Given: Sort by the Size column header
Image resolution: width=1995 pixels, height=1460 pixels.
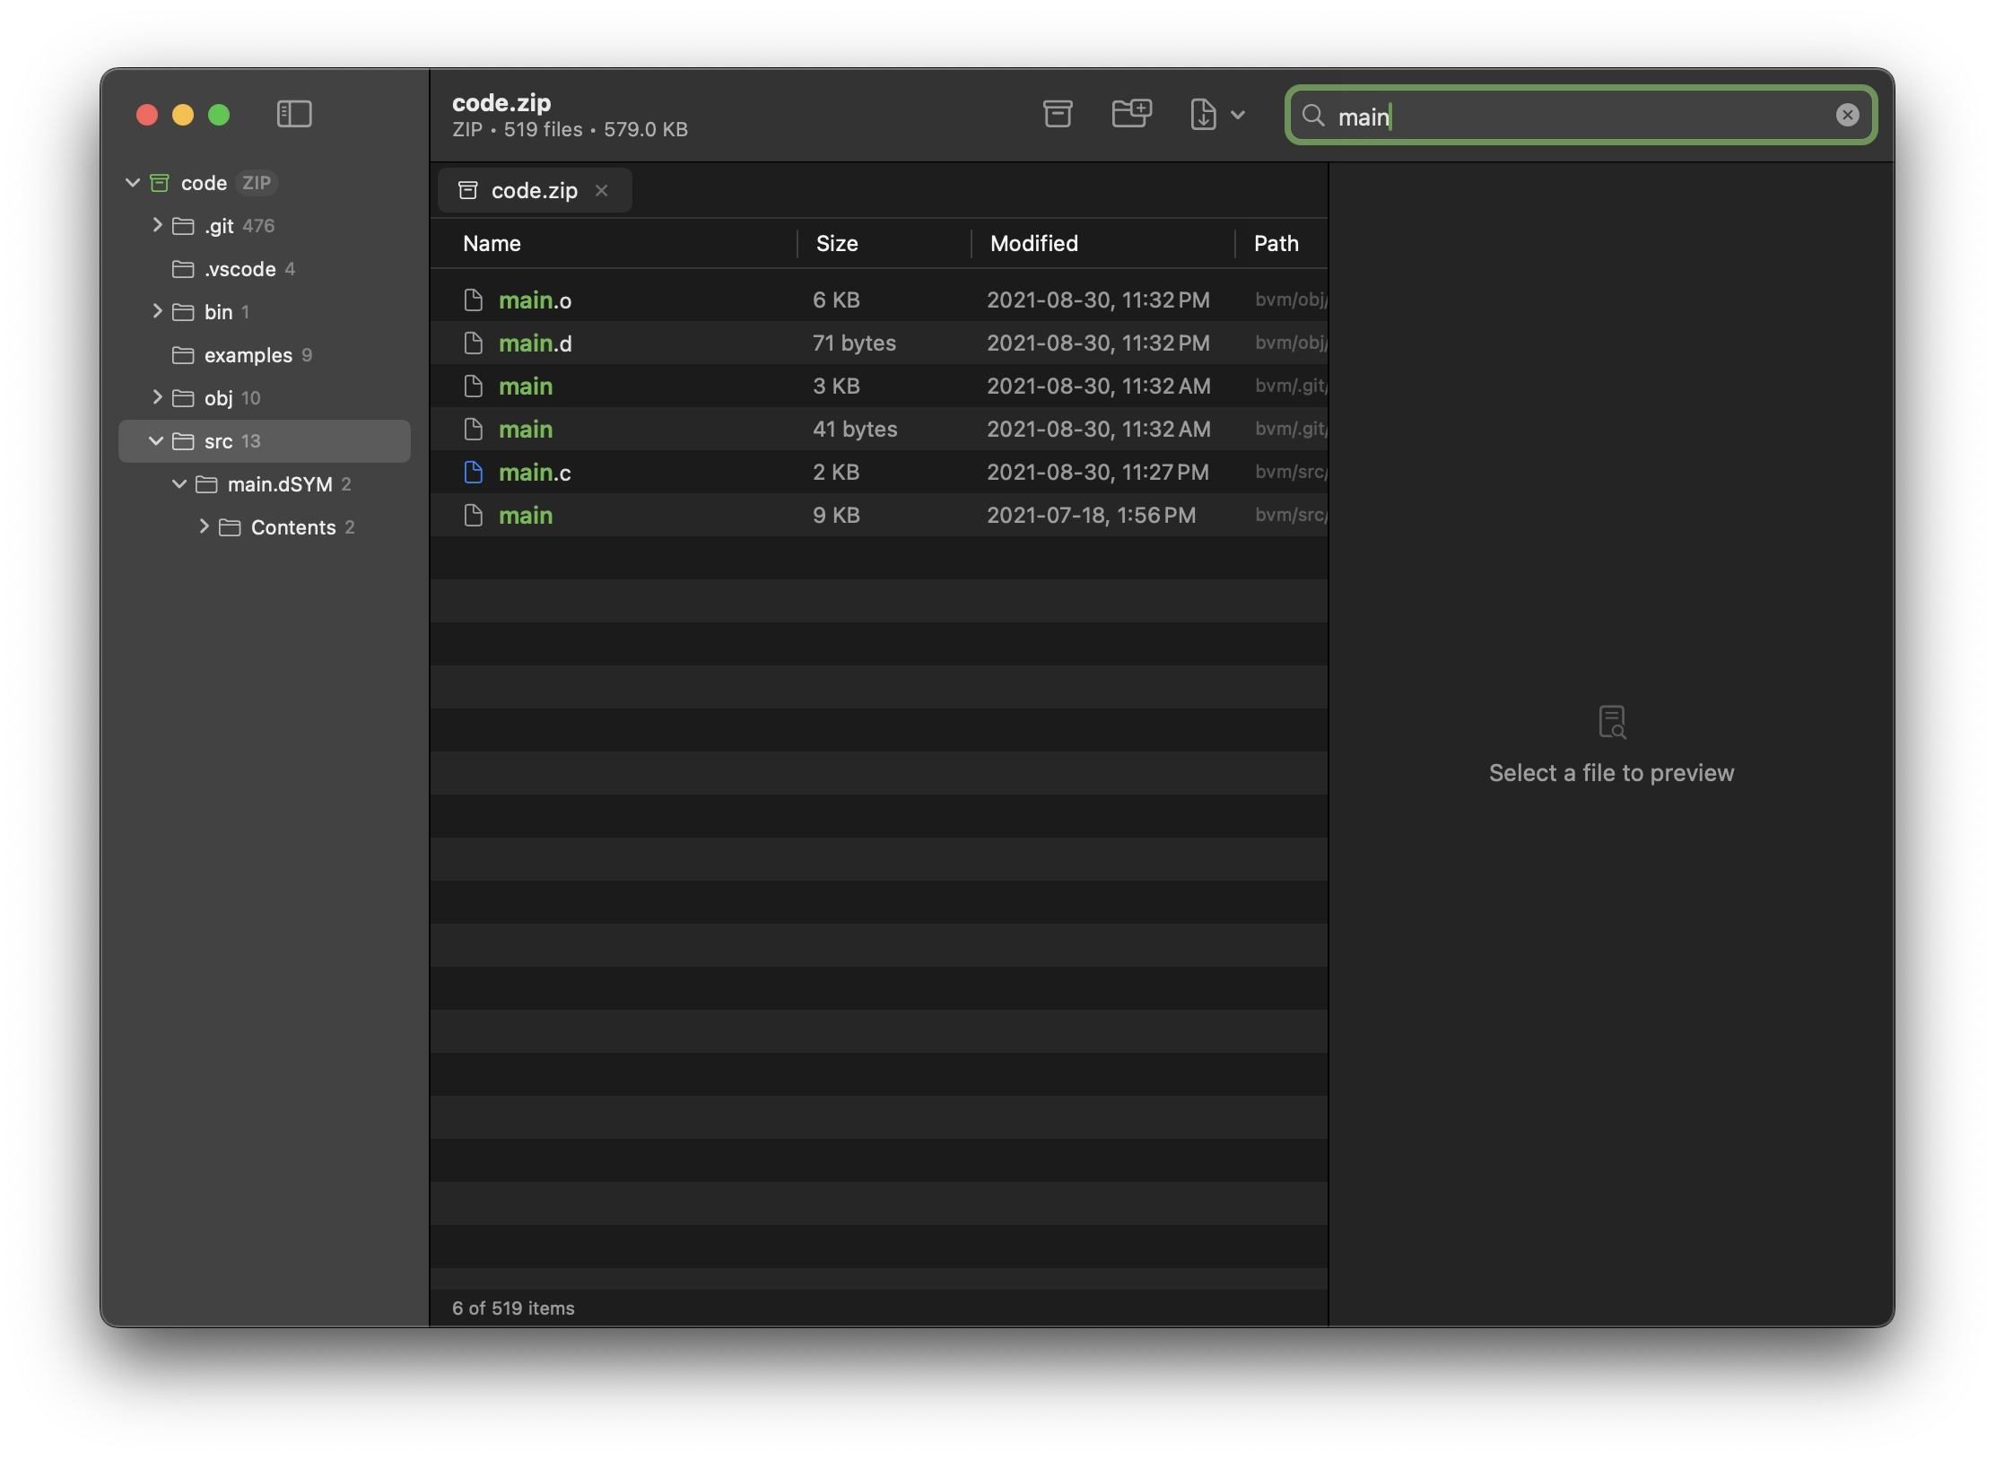Looking at the screenshot, I should click(x=837, y=243).
